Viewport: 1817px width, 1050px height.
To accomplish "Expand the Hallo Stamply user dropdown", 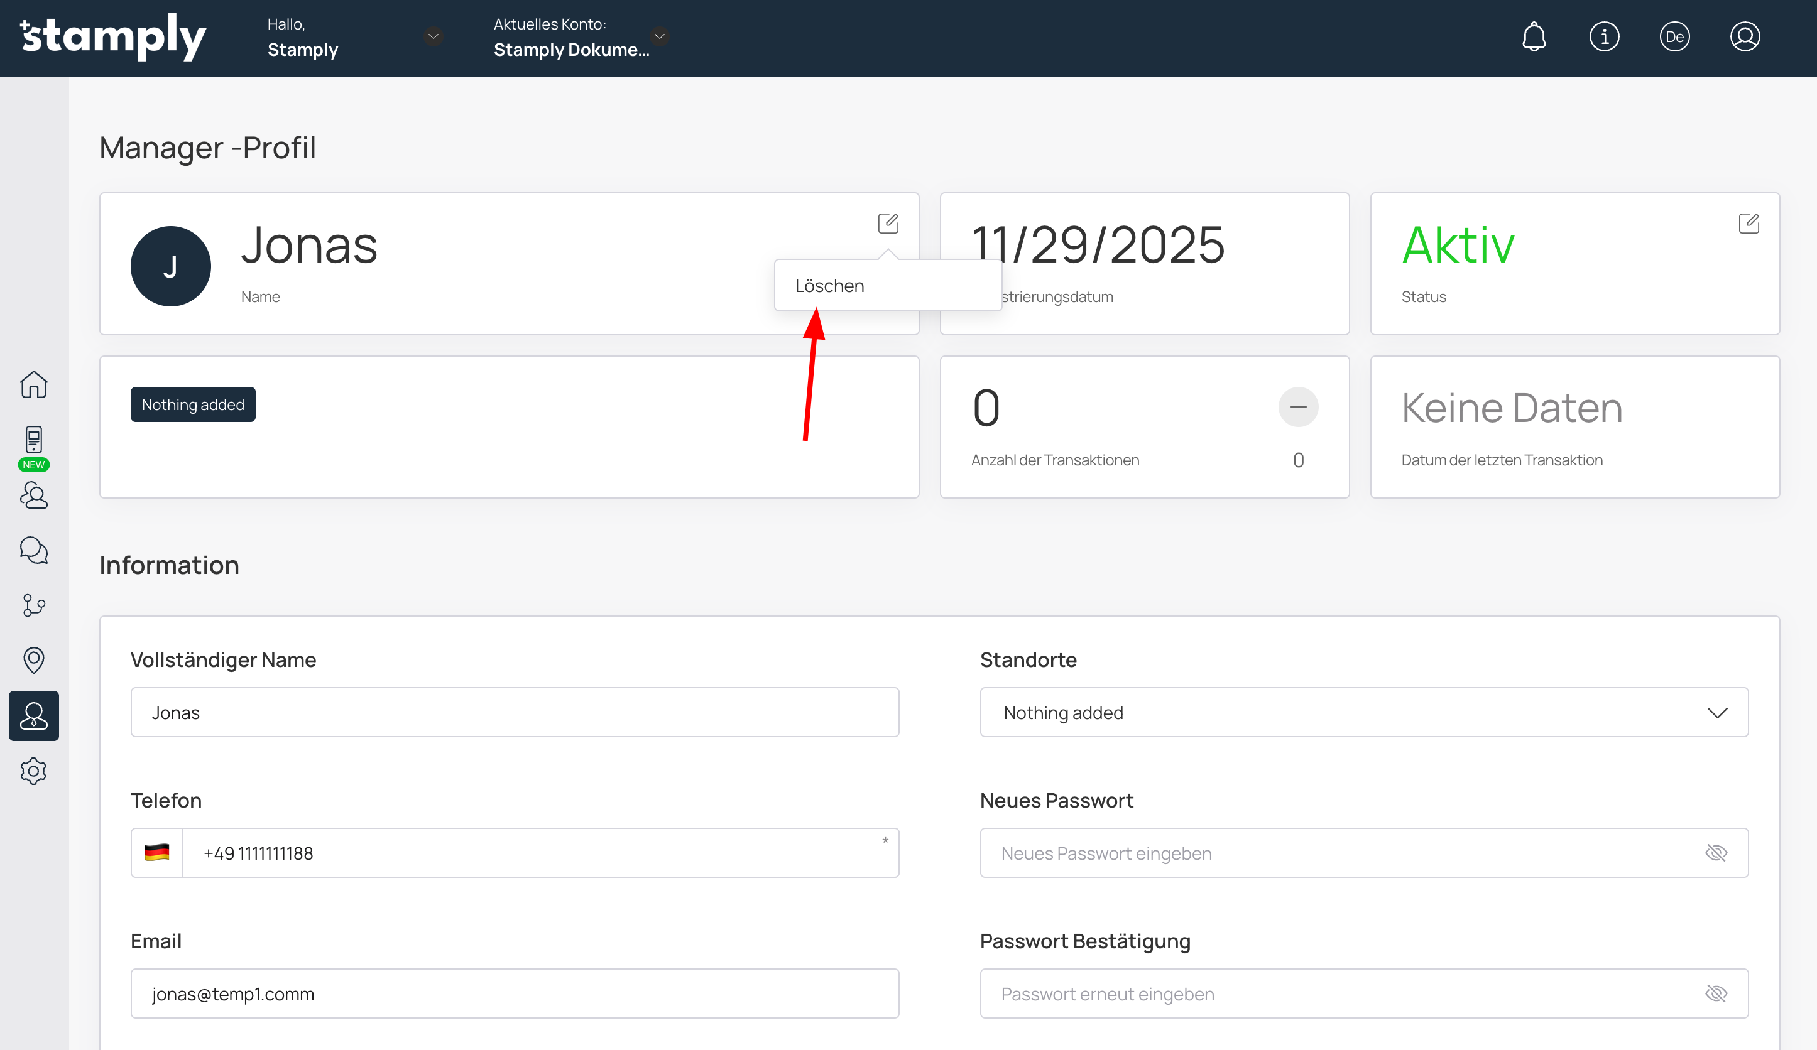I will pos(434,36).
